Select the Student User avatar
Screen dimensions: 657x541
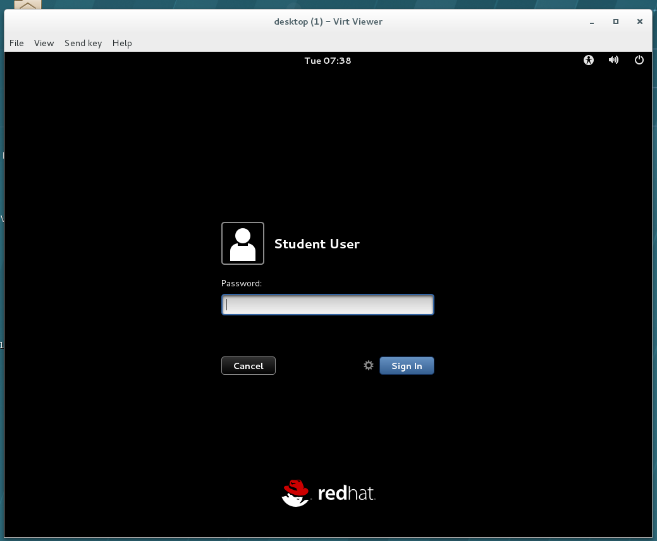(243, 243)
